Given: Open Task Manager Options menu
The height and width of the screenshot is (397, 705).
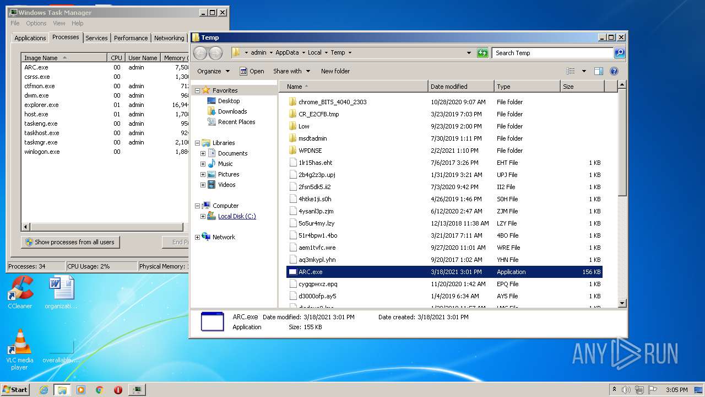Looking at the screenshot, I should [36, 23].
